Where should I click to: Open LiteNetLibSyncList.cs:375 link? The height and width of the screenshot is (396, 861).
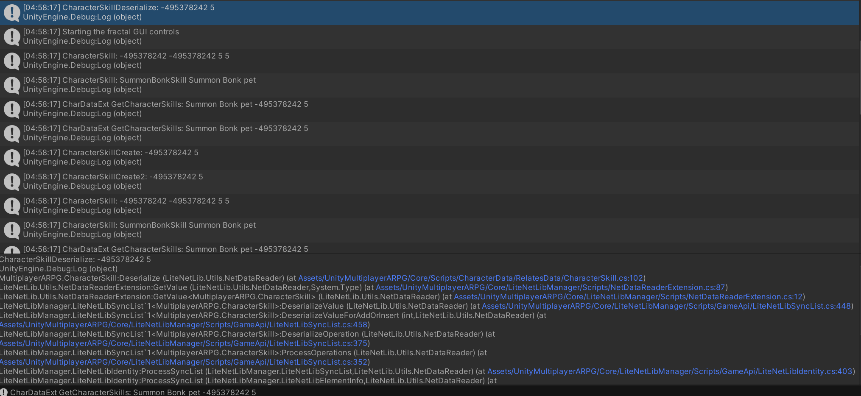(x=184, y=343)
